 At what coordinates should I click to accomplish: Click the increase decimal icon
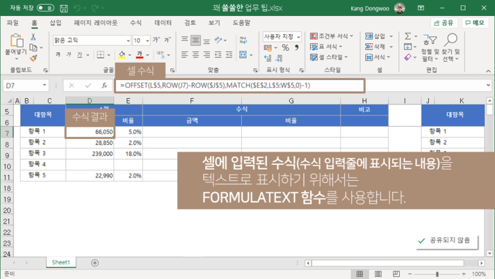coord(268,58)
